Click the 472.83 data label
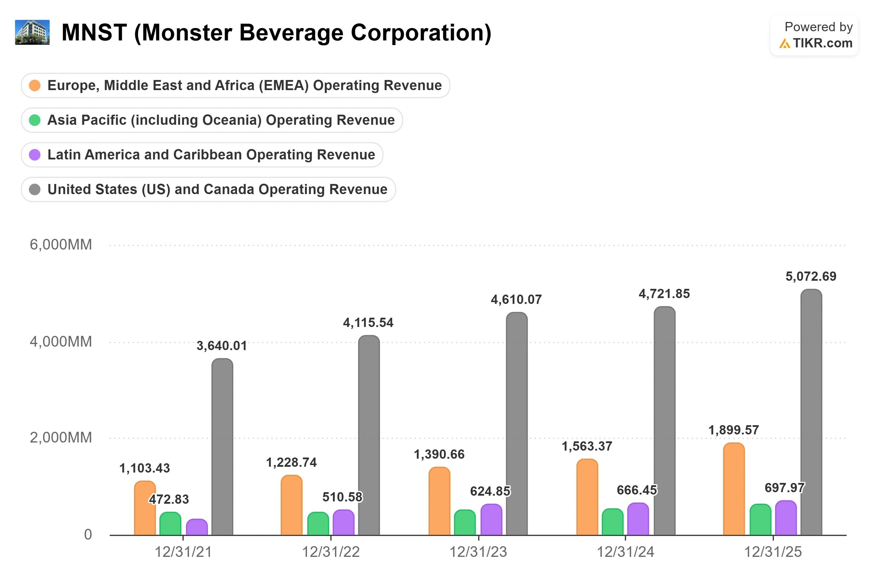Image resolution: width=873 pixels, height=582 pixels. 169,499
